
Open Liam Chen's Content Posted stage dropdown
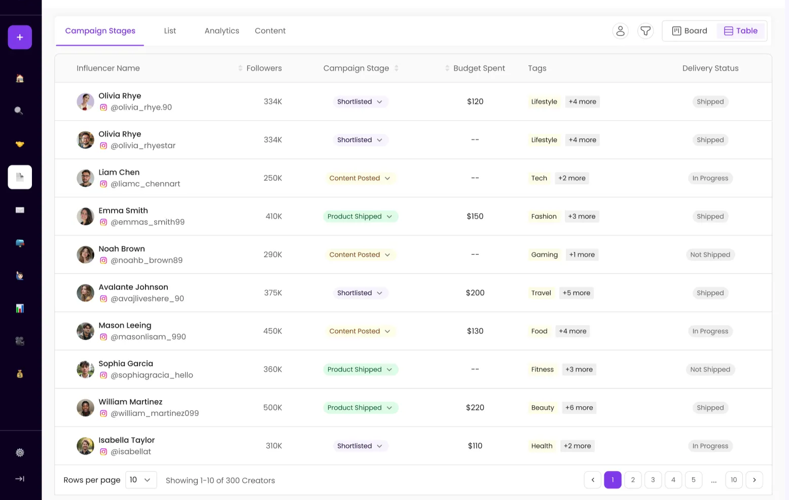tap(360, 178)
